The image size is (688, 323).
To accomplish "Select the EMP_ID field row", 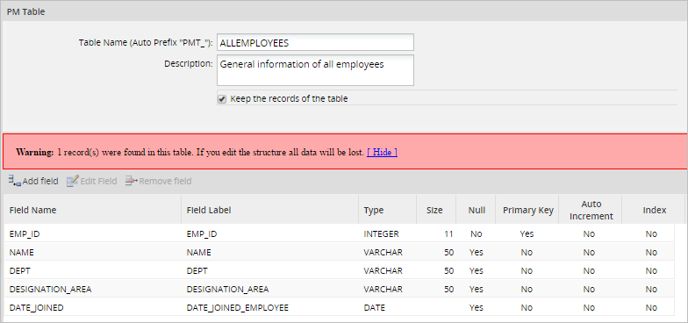I will 339,233.
